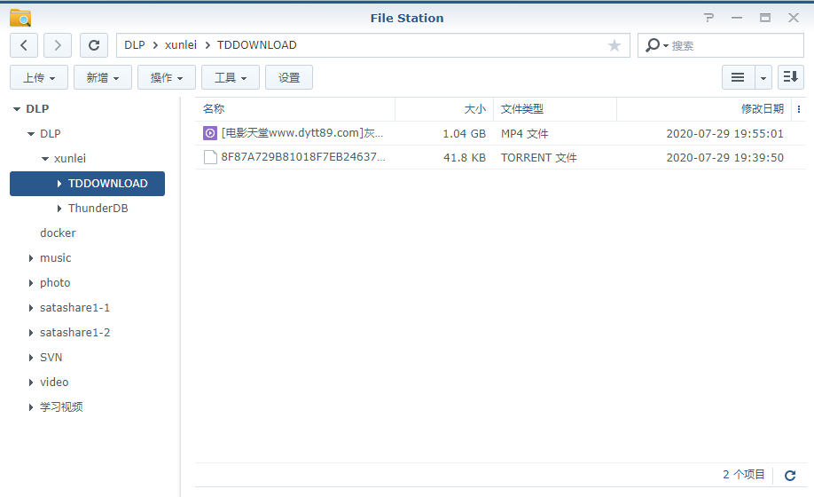
Task: Select the docker folder in tree
Action: [x=58, y=233]
